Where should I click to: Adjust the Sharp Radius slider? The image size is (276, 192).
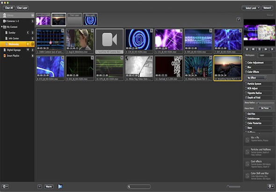tap(266, 103)
